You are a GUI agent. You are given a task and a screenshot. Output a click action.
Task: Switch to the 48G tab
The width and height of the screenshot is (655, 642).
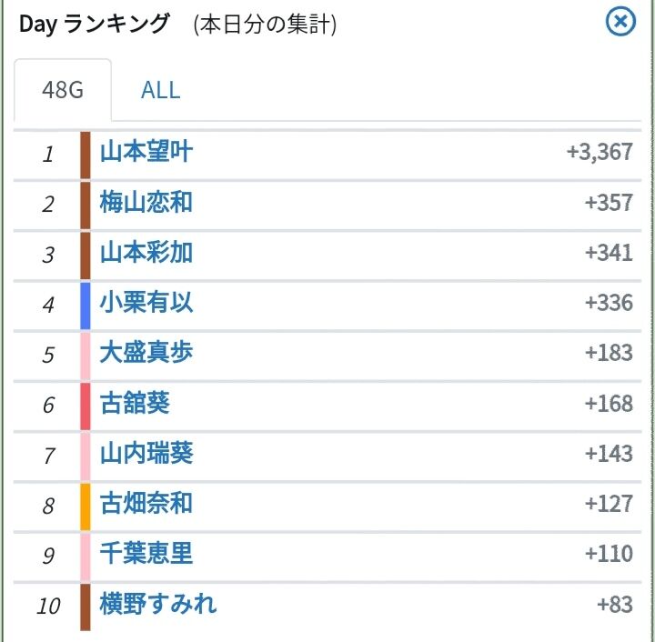[63, 90]
